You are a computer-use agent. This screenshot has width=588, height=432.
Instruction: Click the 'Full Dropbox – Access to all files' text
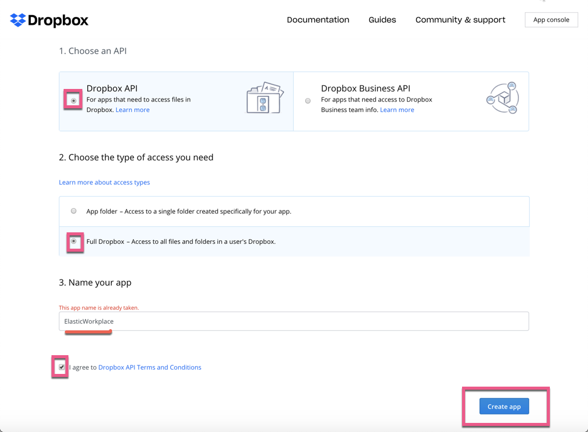pos(181,241)
